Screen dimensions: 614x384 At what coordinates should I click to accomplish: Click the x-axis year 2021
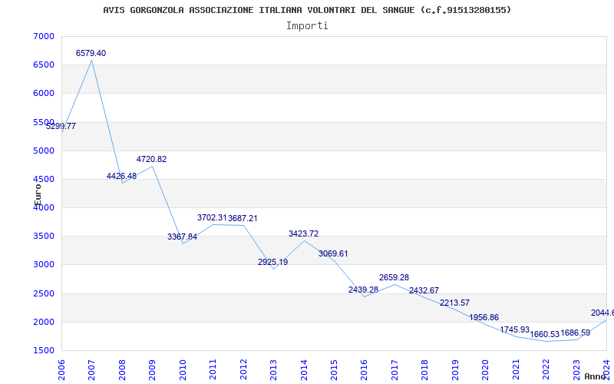pos(516,369)
